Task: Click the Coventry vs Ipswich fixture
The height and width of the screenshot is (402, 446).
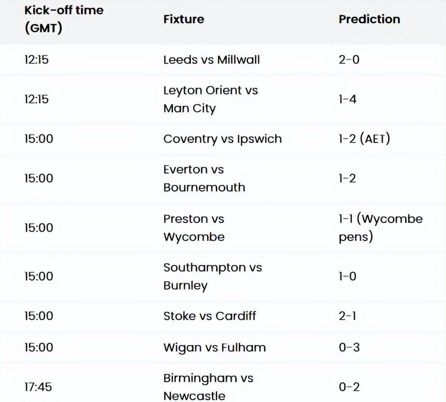Action: click(x=222, y=139)
